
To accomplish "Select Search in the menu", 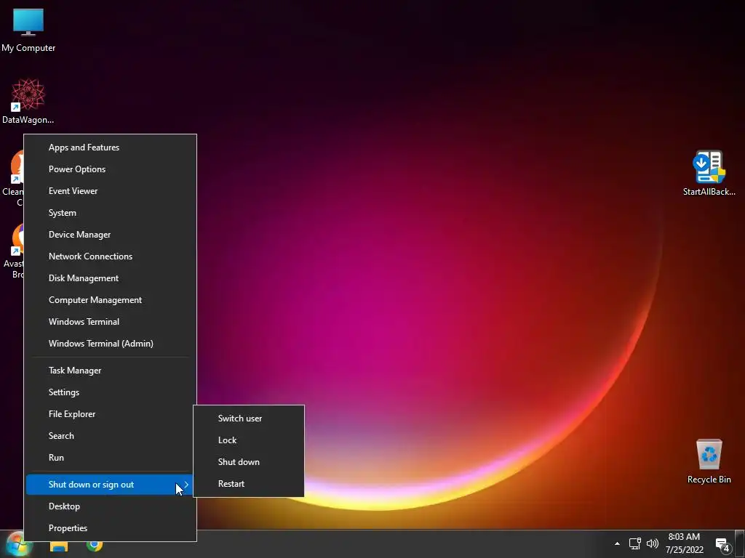I will (x=111, y=436).
